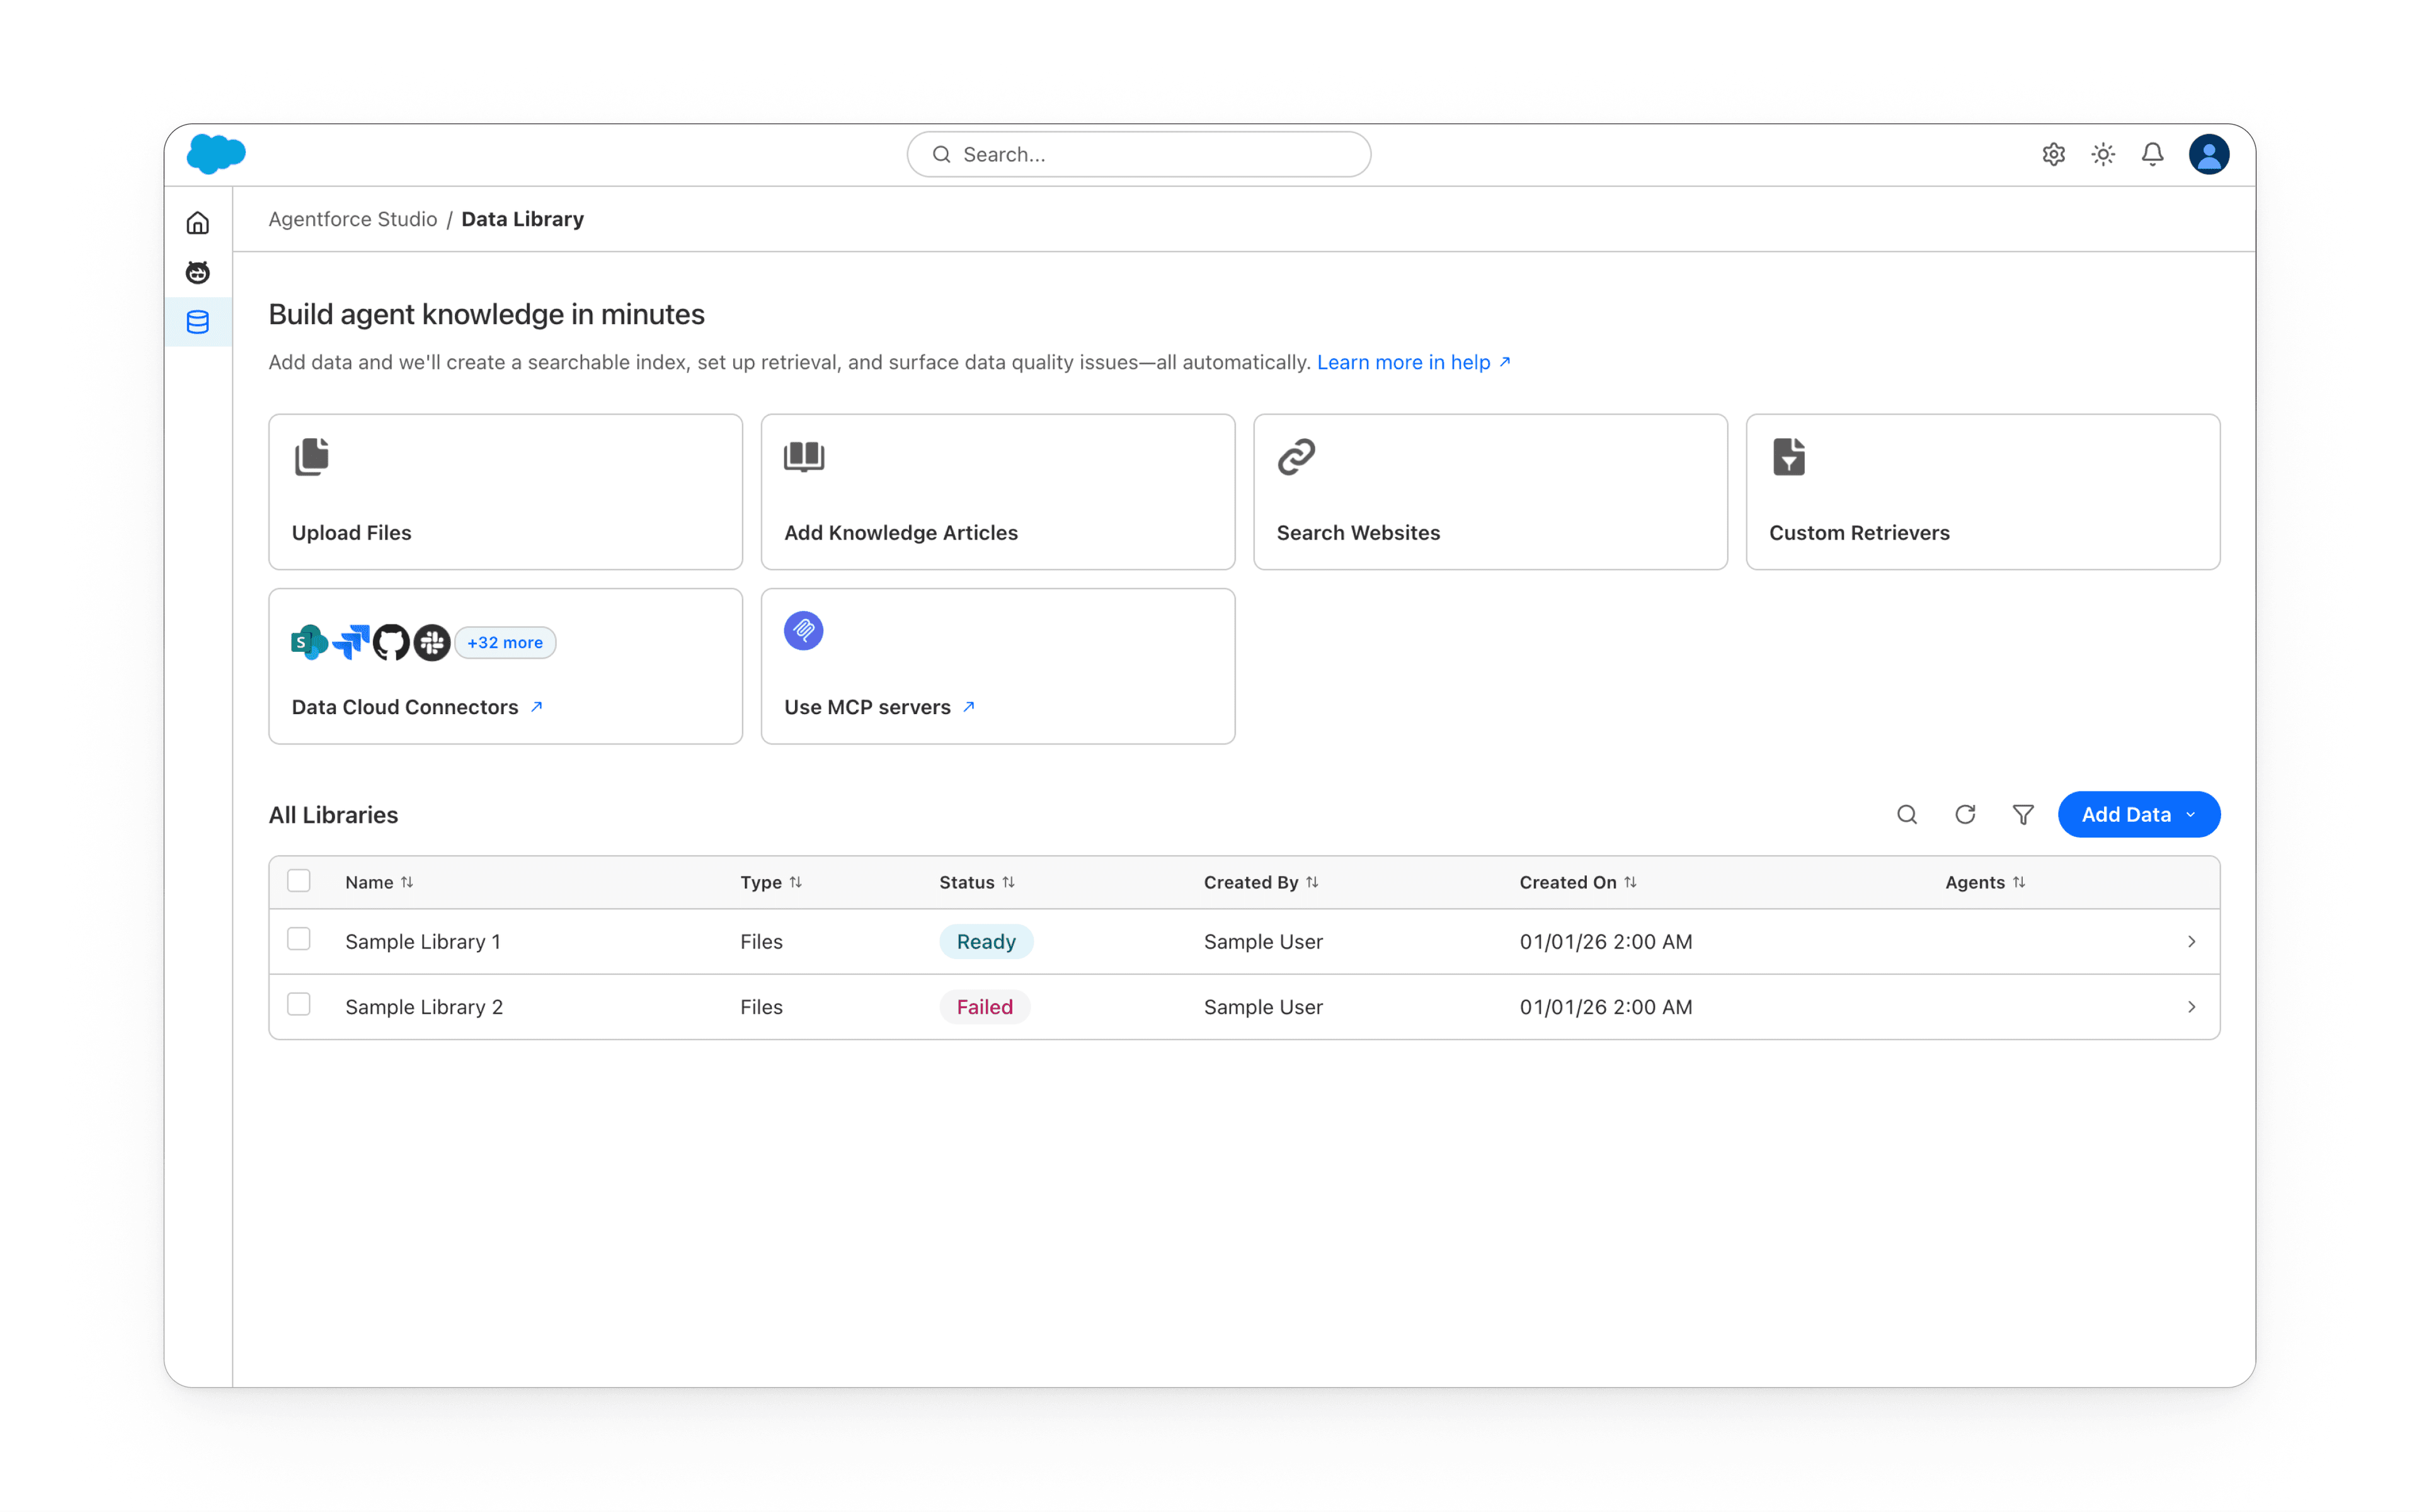Click the SharePoint connector icon
The image size is (2419, 1512).
[309, 642]
